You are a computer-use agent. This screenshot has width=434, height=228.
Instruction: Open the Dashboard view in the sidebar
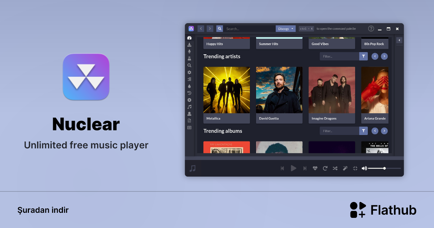189,38
